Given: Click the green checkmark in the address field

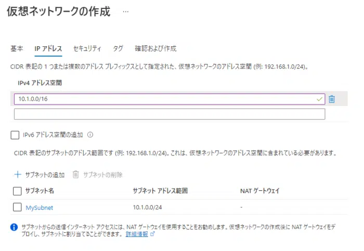Looking at the screenshot, I should tap(319, 99).
